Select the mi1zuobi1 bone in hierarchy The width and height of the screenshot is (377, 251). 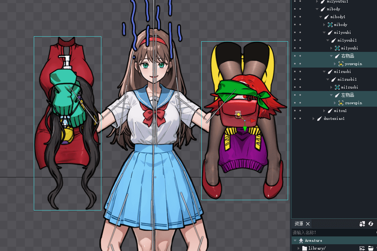click(x=347, y=80)
